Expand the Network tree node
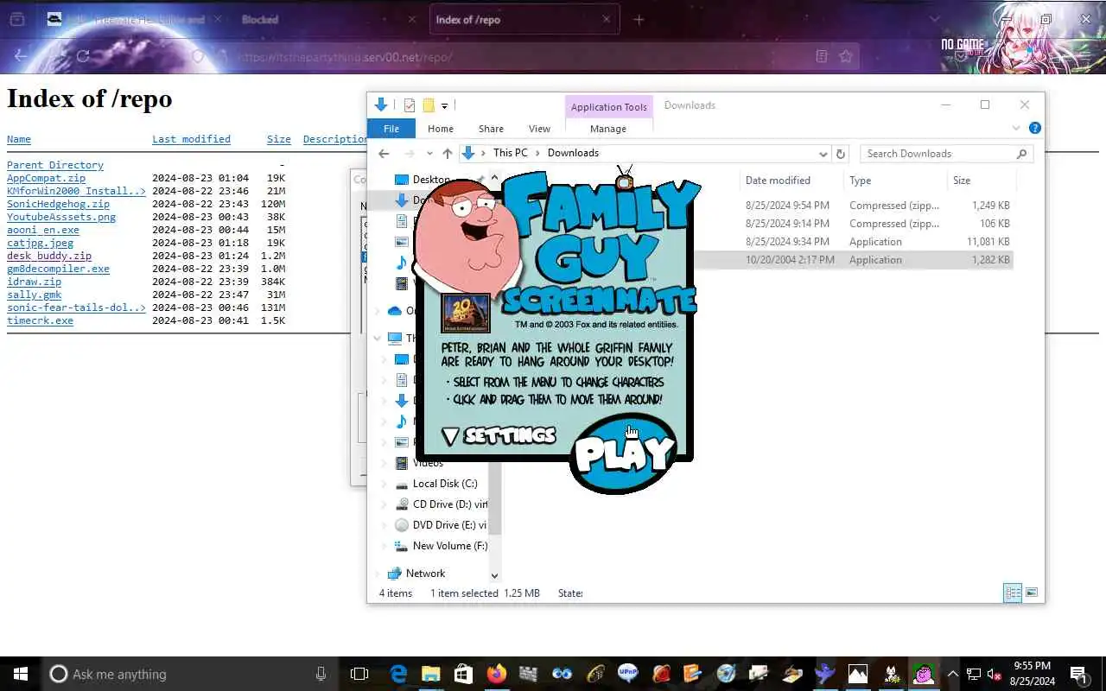 pyautogui.click(x=377, y=574)
